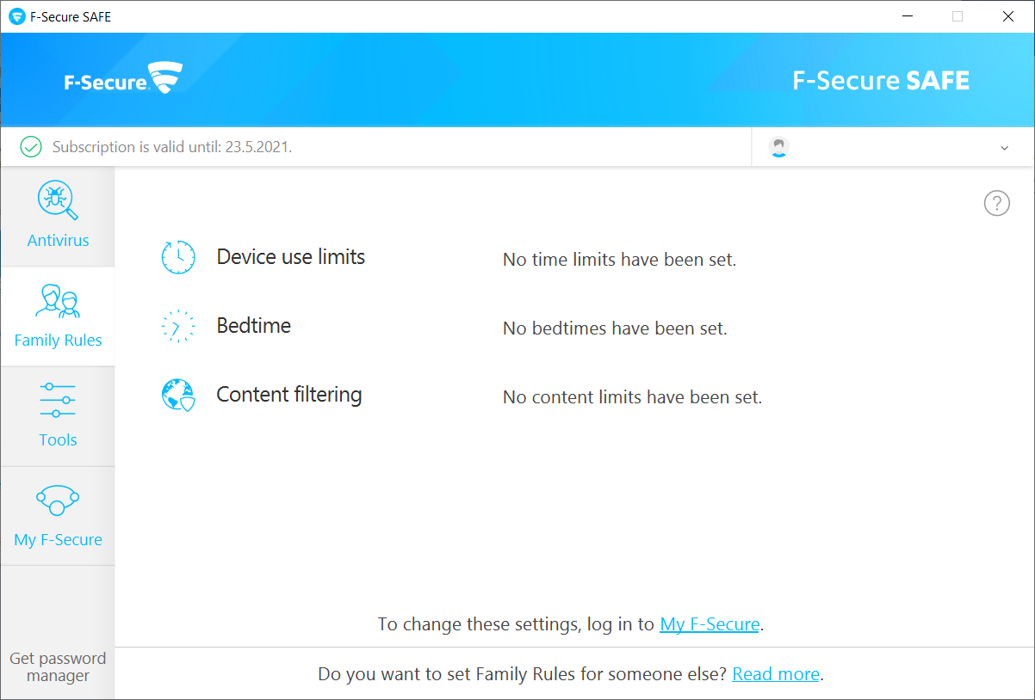The image size is (1035, 700).
Task: Click the Device use limits clock icon
Action: [x=178, y=257]
